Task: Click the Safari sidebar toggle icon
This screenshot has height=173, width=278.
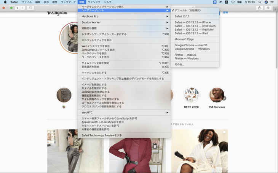Action: [30, 8]
